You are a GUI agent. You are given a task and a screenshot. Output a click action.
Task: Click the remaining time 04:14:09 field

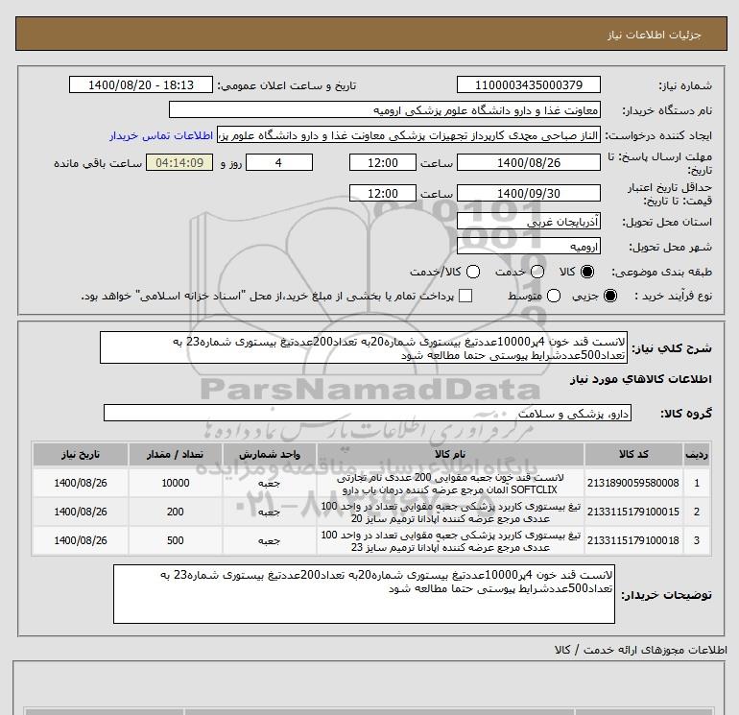[179, 162]
